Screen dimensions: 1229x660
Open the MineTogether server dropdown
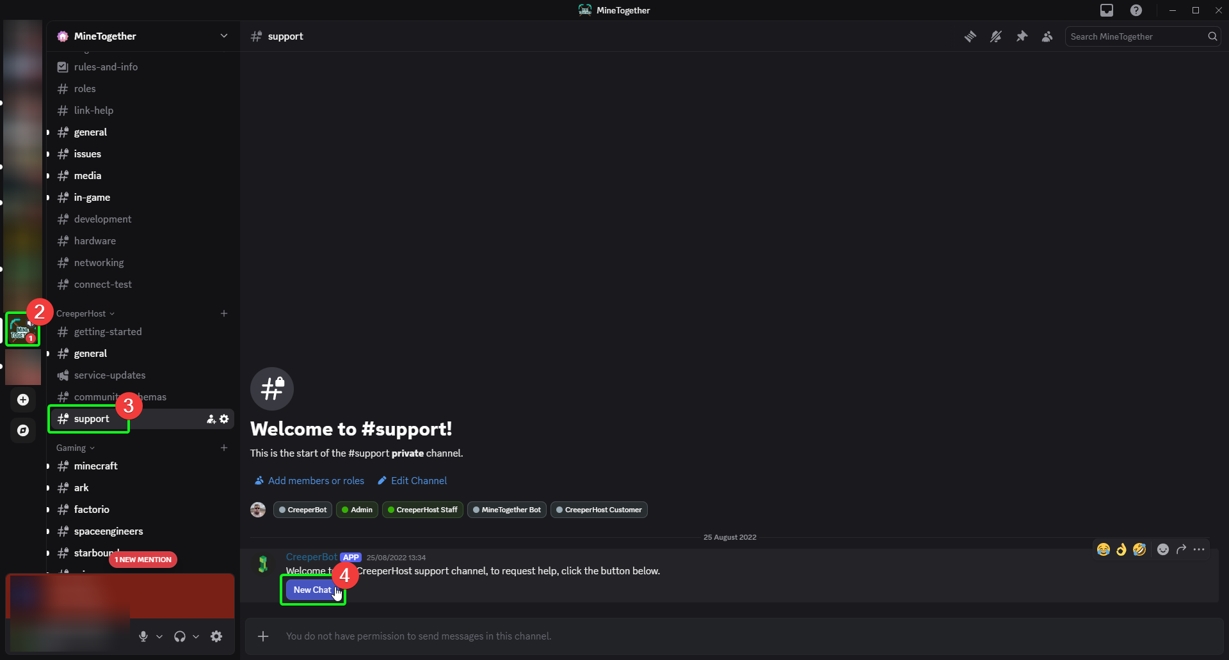click(223, 36)
